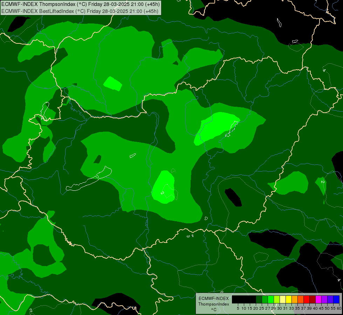
Task: Pick the dark green 20–25 legend swatch
Action: [x=259, y=299]
